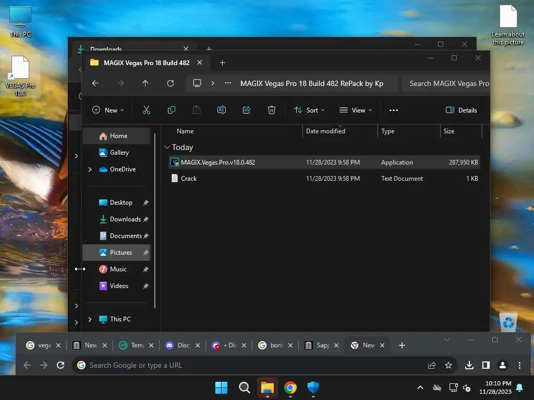Click the Rename icon in Explorer toolbar
This screenshot has width=534, height=400.
(221, 110)
